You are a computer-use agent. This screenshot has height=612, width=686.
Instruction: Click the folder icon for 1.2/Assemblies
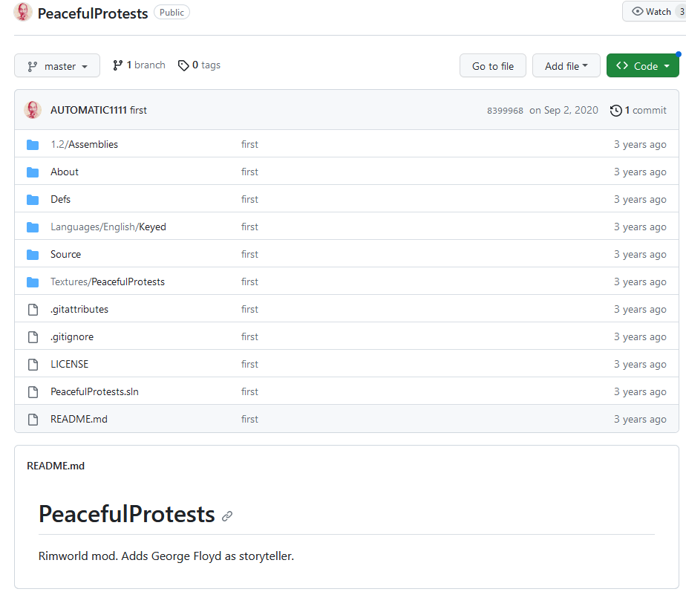point(33,145)
